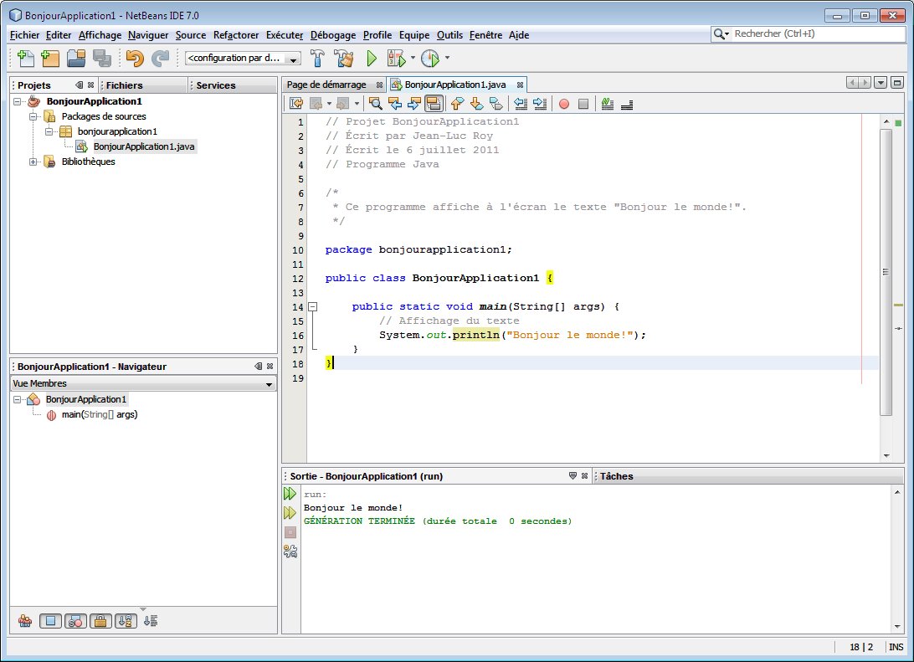Collapse BonjourApplication1 class in Navigator
This screenshot has width=914, height=662.
pos(18,400)
